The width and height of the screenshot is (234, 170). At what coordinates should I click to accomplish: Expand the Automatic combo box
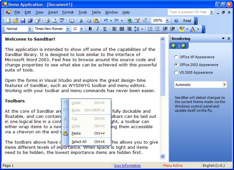point(224,85)
